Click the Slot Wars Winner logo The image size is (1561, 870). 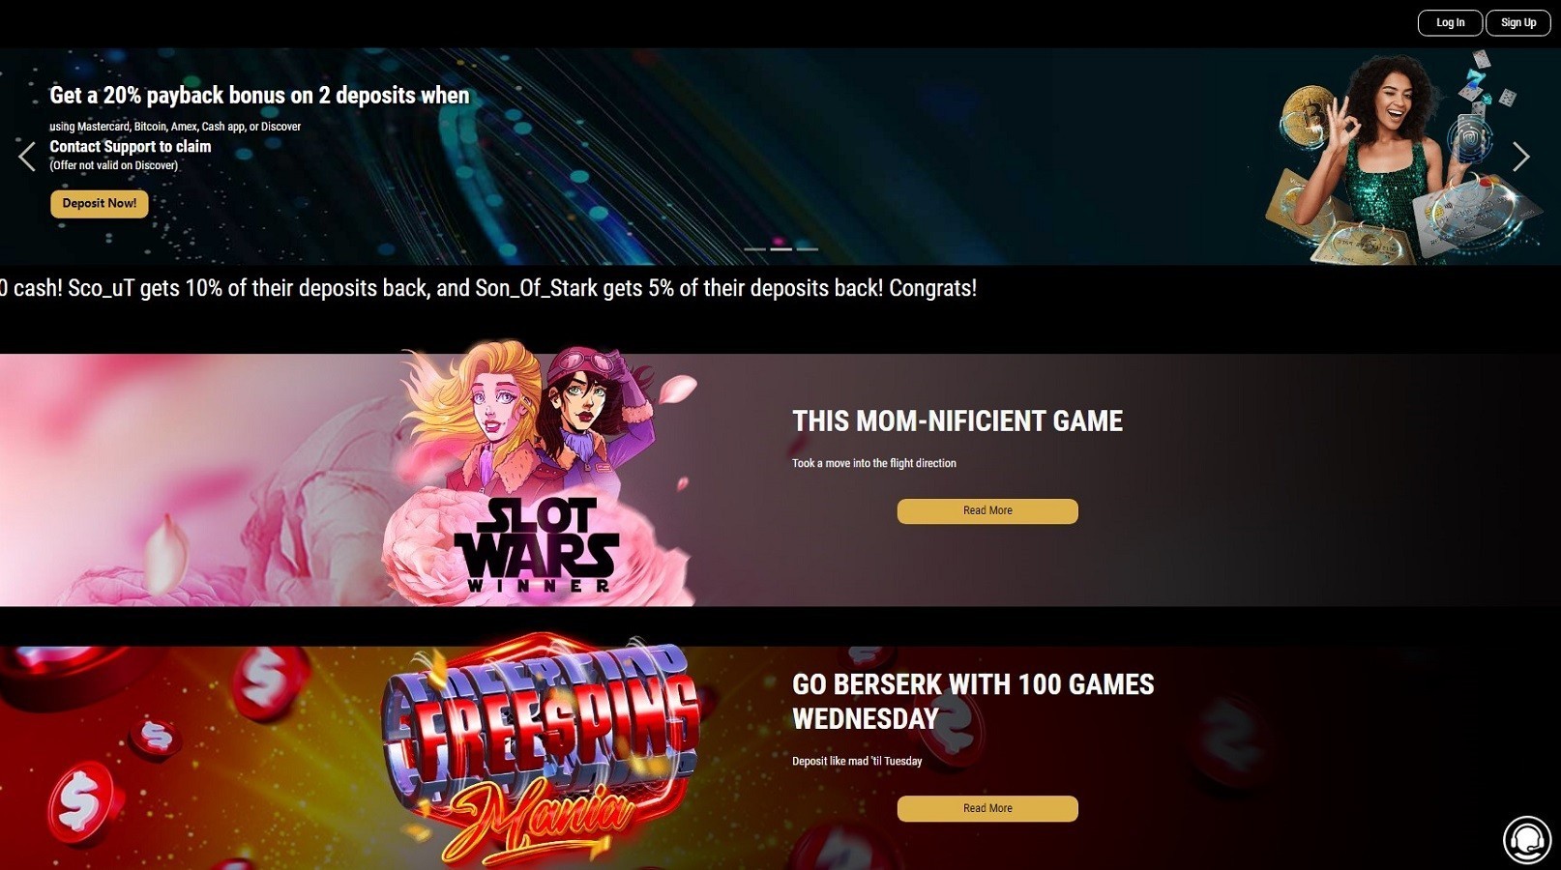pyautogui.click(x=537, y=544)
